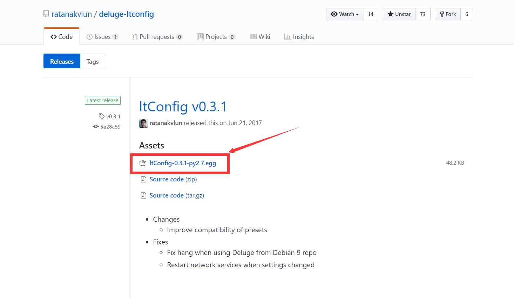Screen dimensions: 514x298
Task: Click the Latest release label
Action: tap(103, 101)
